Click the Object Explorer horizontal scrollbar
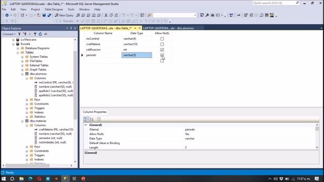The image size is (324, 182). click(27, 165)
